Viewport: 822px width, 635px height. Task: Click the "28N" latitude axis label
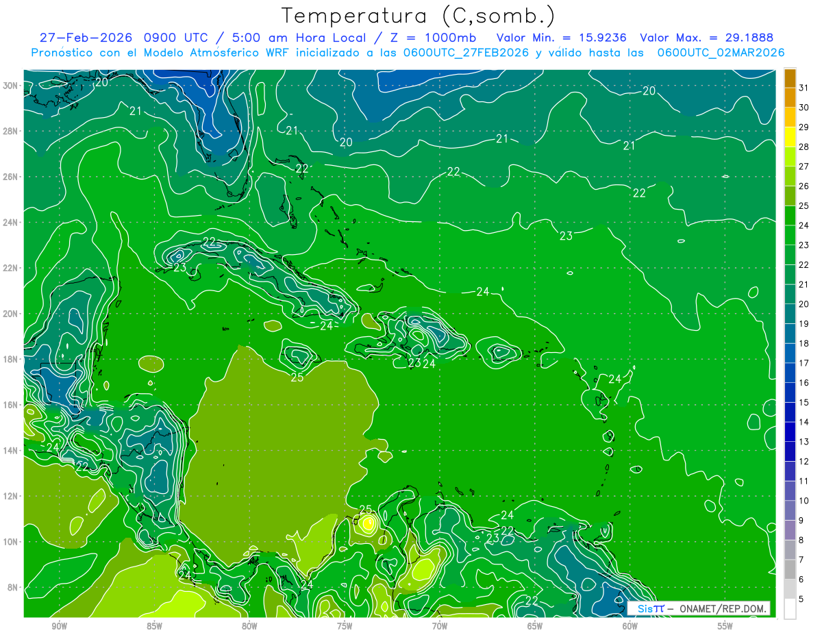click(x=11, y=131)
